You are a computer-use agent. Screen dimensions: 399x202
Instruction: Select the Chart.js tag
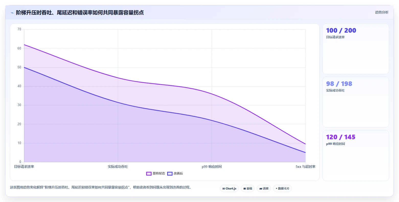[x=229, y=188]
